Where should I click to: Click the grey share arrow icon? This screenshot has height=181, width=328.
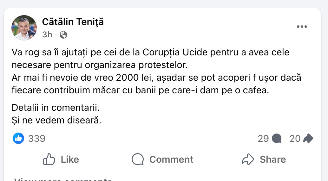point(308,139)
